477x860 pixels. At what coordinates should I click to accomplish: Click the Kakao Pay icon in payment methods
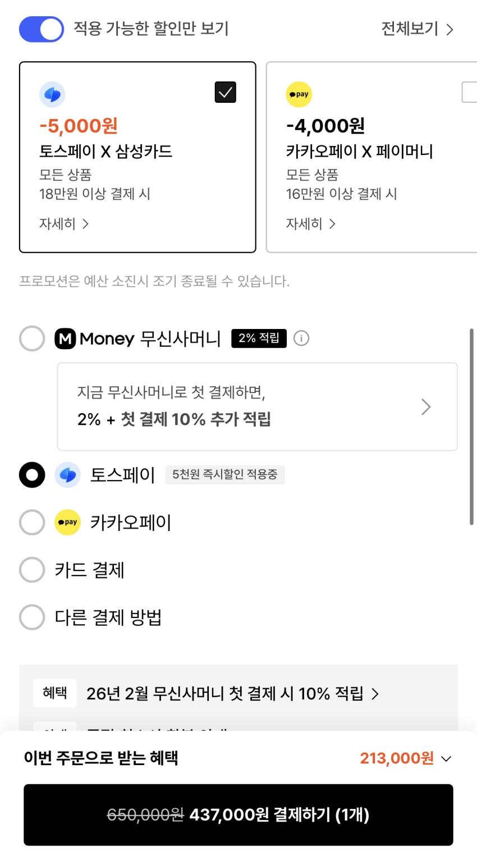[67, 523]
